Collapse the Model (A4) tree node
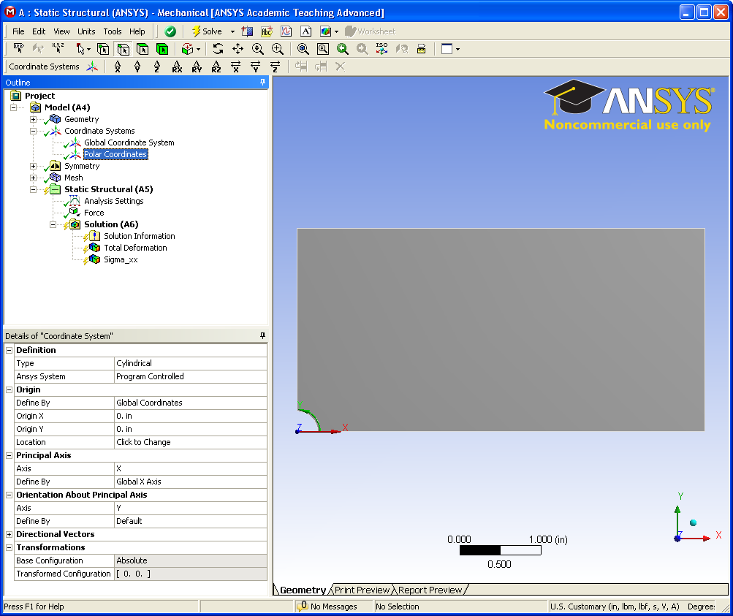This screenshot has width=733, height=616. [x=14, y=107]
